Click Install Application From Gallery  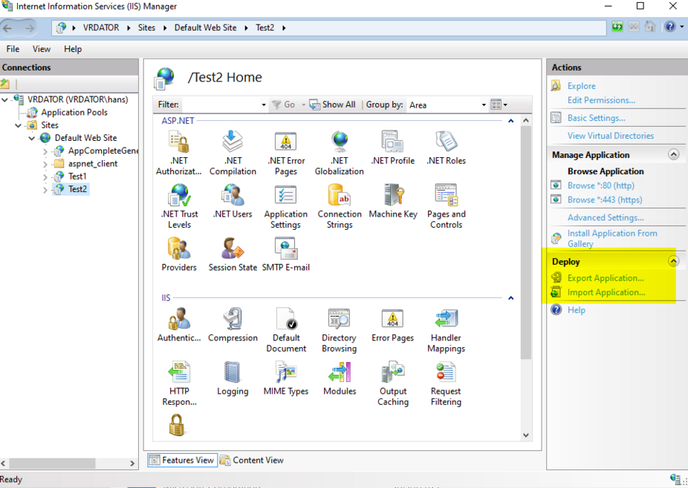pyautogui.click(x=612, y=238)
